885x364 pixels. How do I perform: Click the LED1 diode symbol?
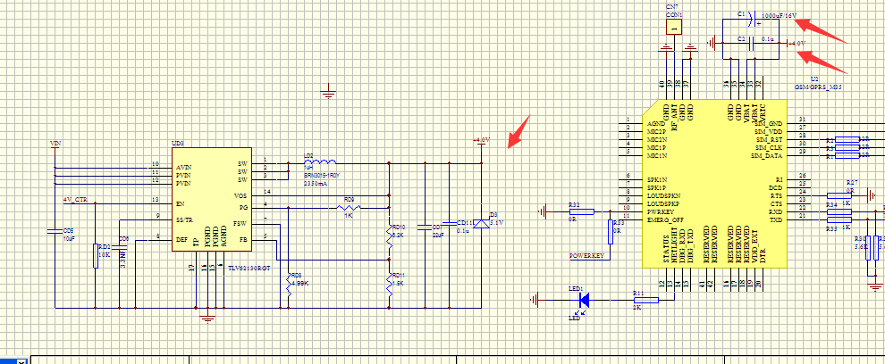584,300
